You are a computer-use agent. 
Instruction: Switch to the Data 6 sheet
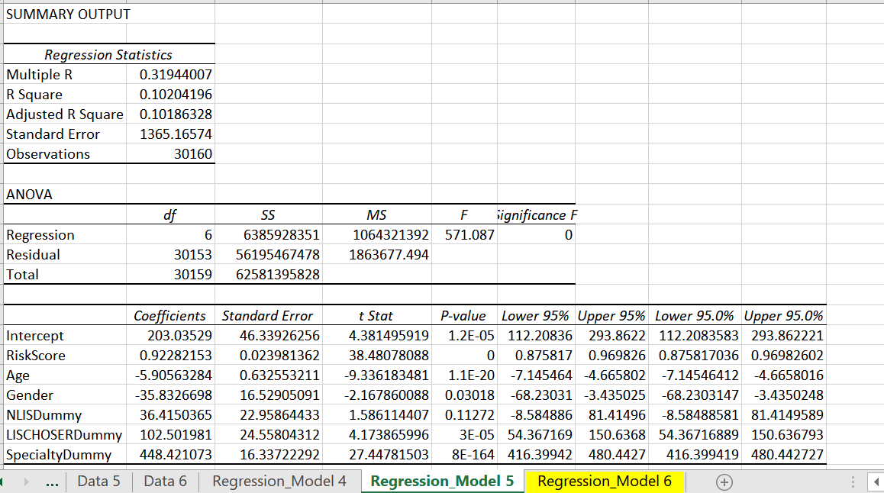pos(164,482)
